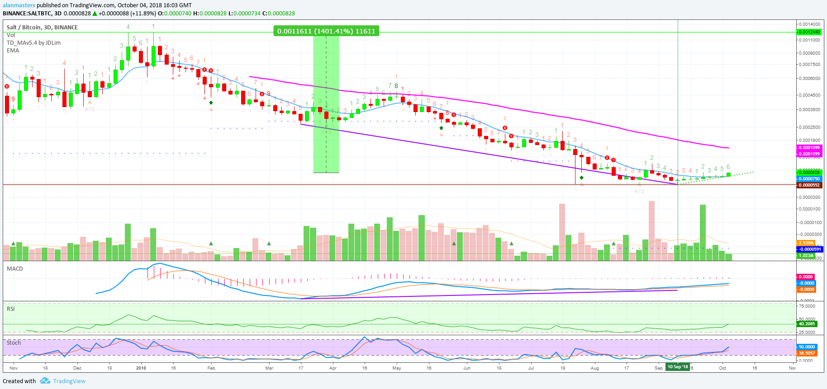Click the EMA indicator legend label
This screenshot has height=389, width=827.
(13, 50)
